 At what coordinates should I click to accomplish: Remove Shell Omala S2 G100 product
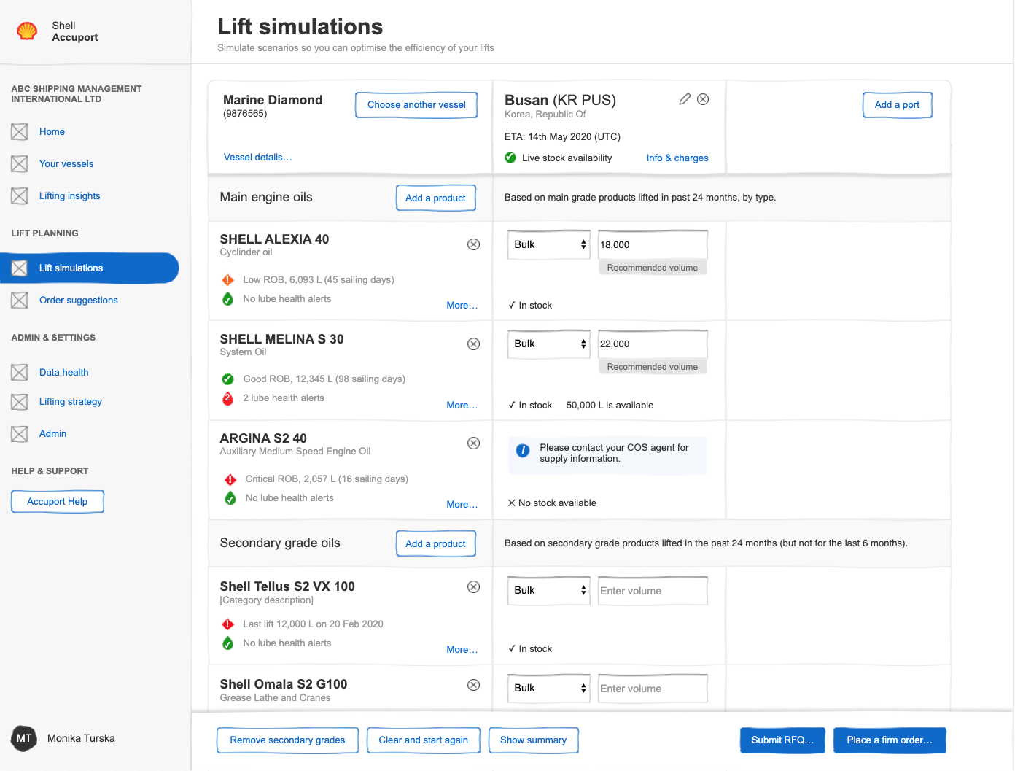[x=474, y=685]
